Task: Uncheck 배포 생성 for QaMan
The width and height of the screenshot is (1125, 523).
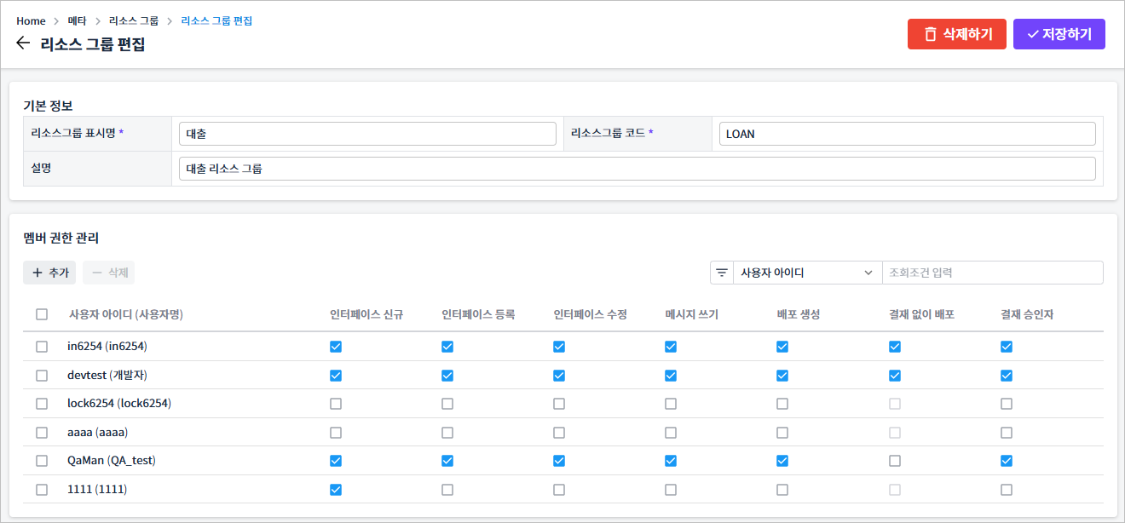Action: (782, 461)
